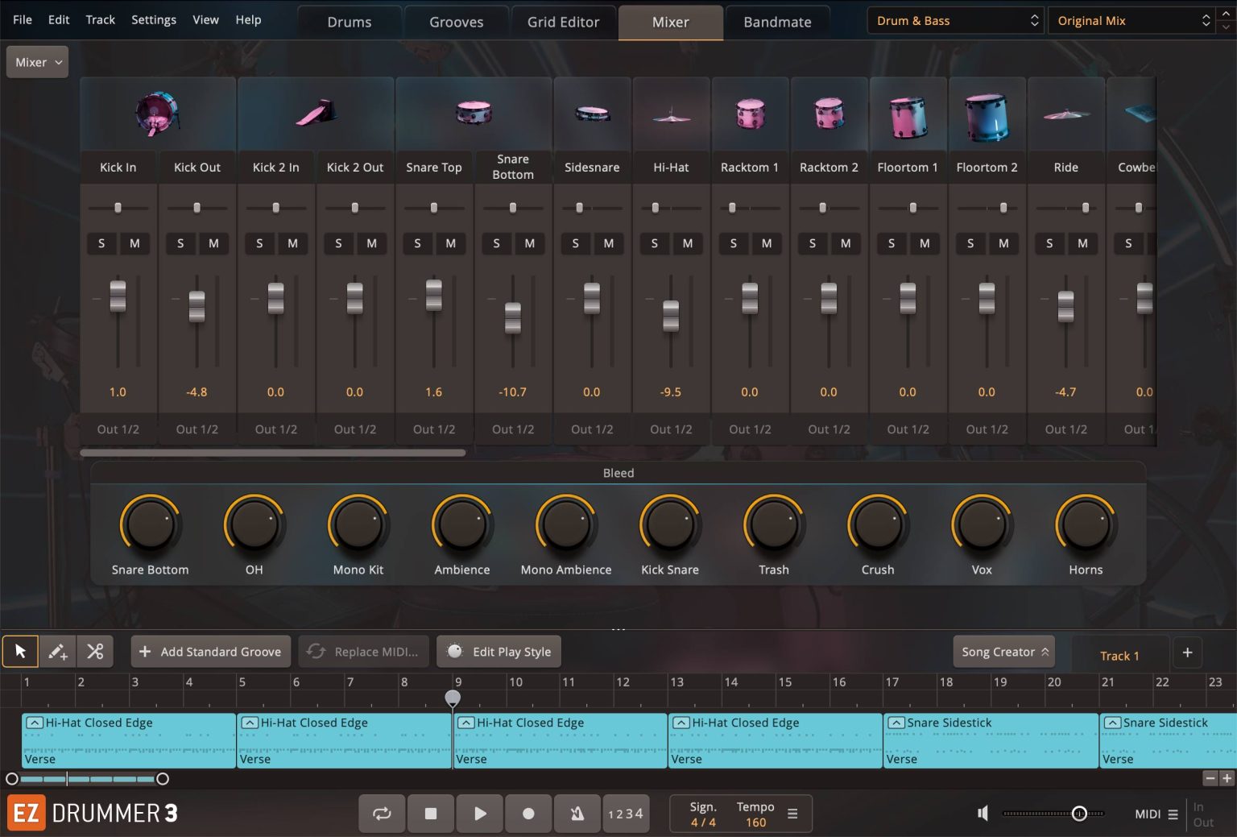Toggle the metronome icon
1237x837 pixels.
[577, 814]
